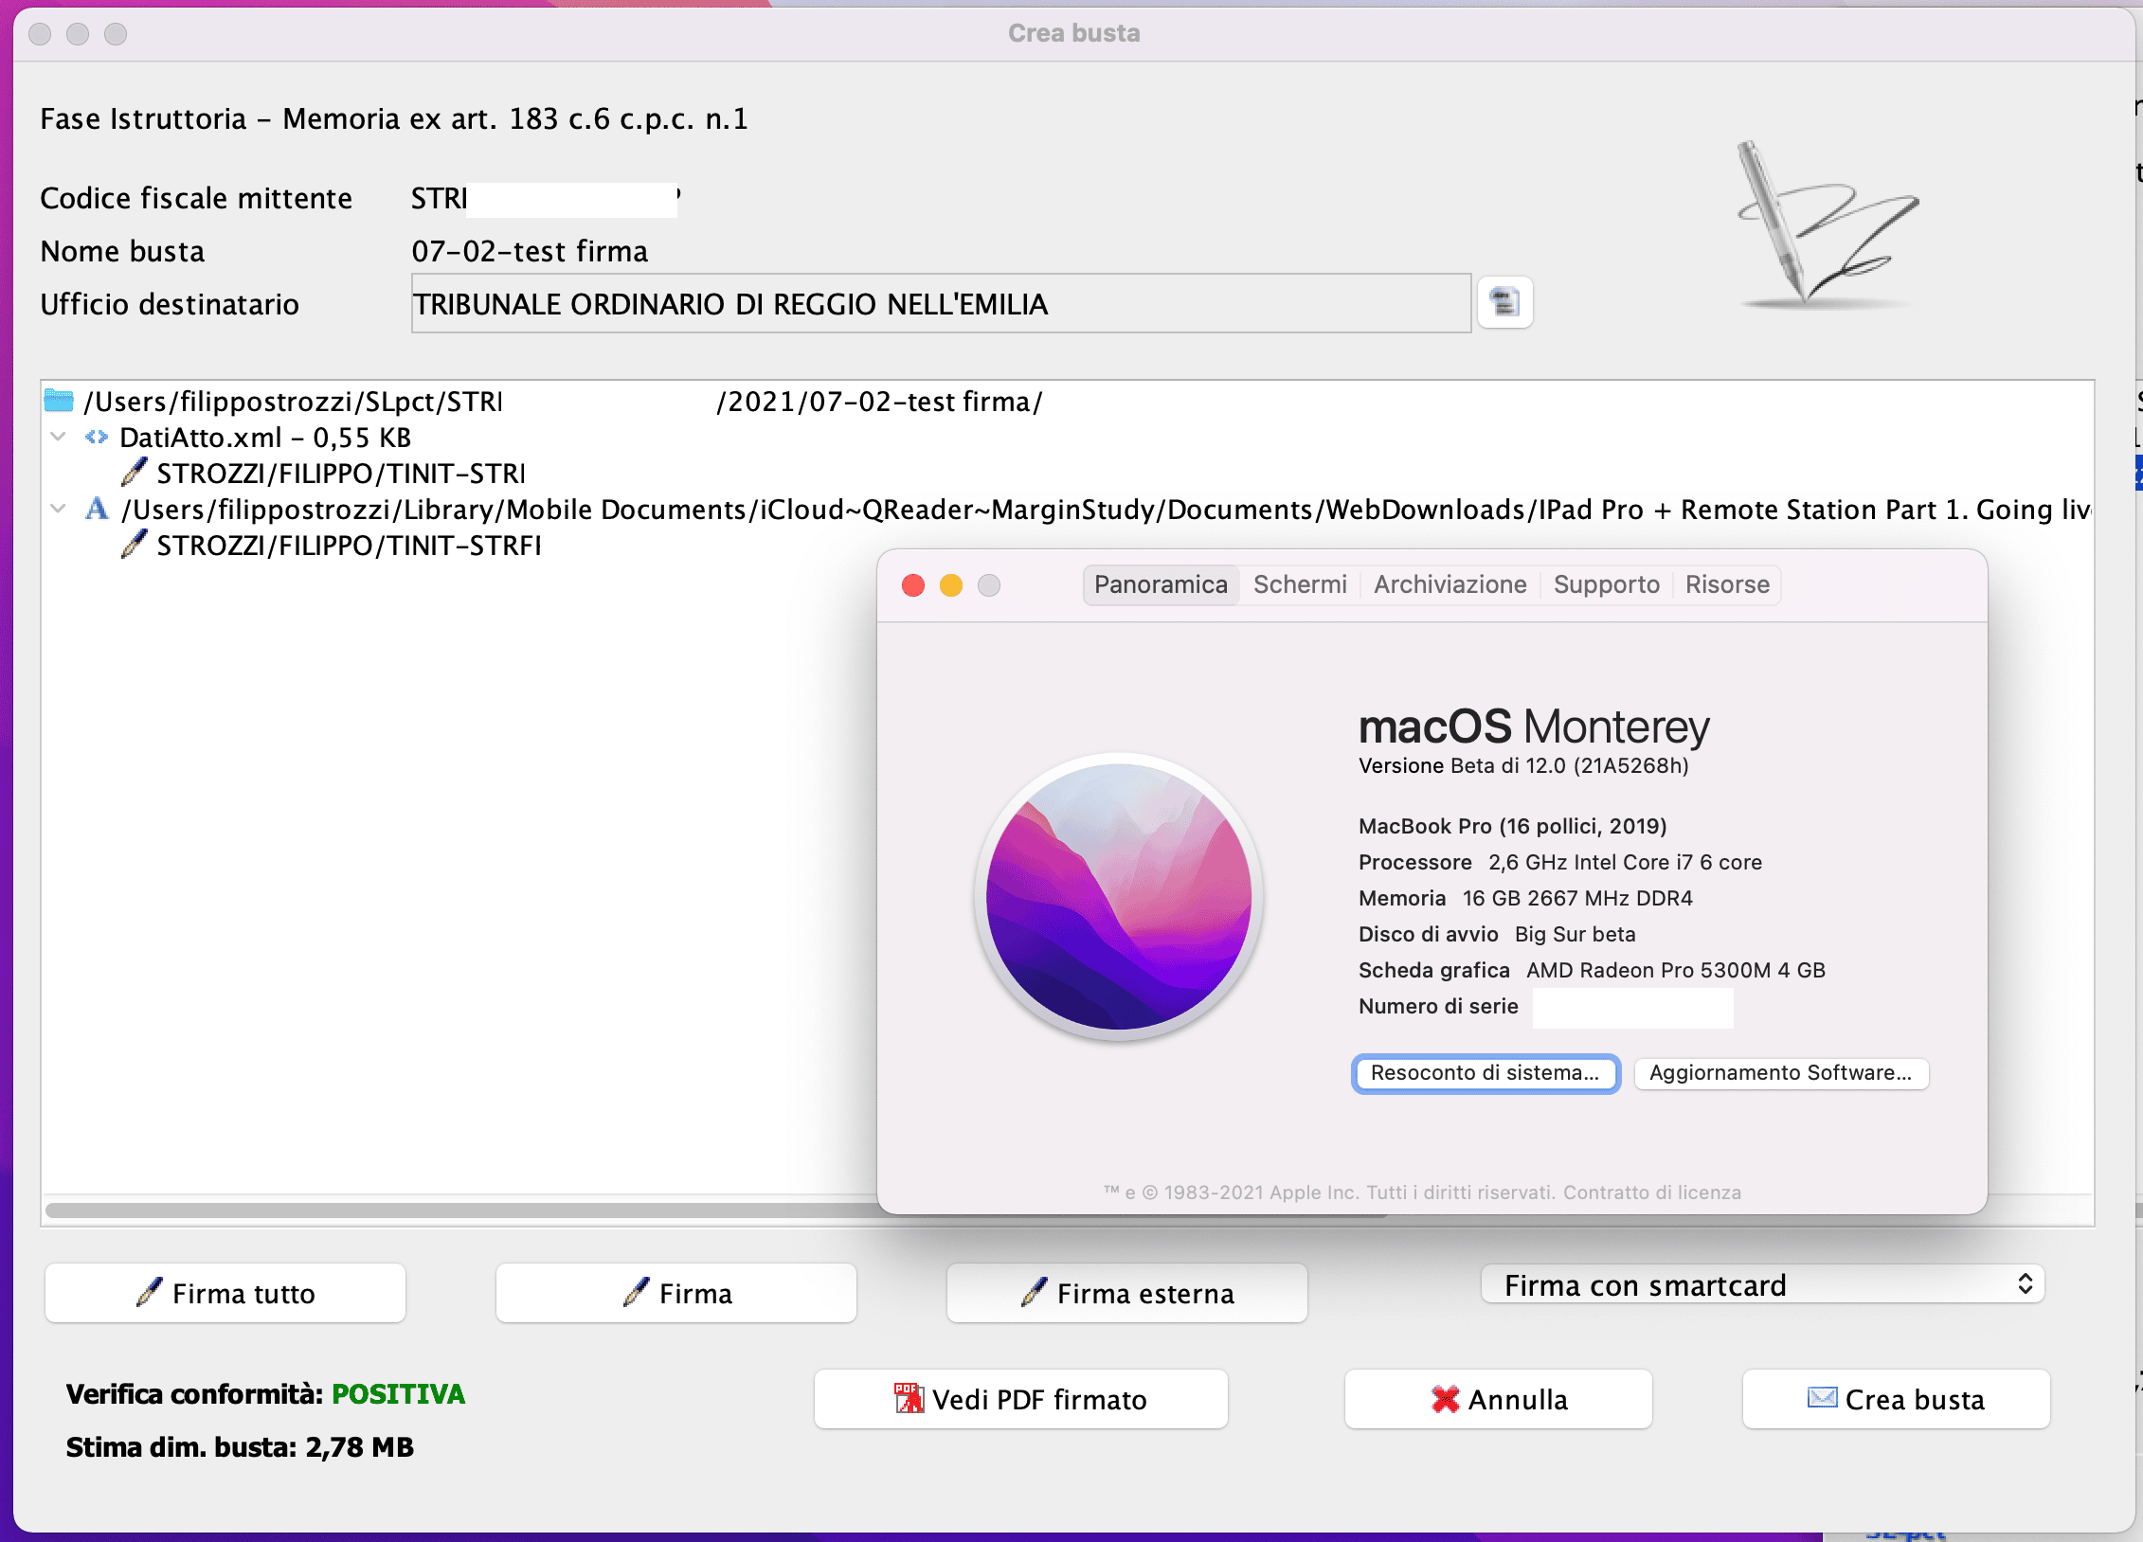Select the DatiAtto.xml - 0,55 KB row
2143x1542 pixels.
pos(265,437)
